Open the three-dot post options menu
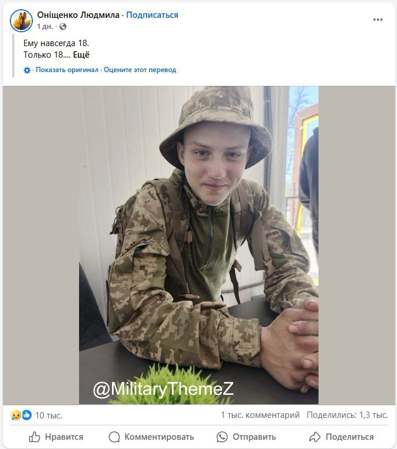This screenshot has height=449, width=397. pos(378,20)
